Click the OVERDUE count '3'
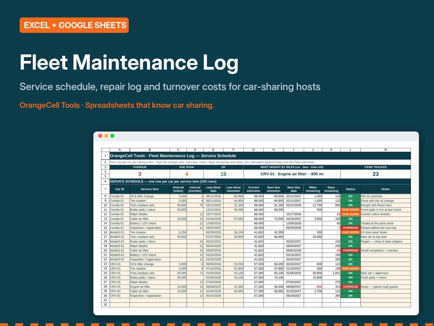This screenshot has width=434, height=326. (x=140, y=174)
